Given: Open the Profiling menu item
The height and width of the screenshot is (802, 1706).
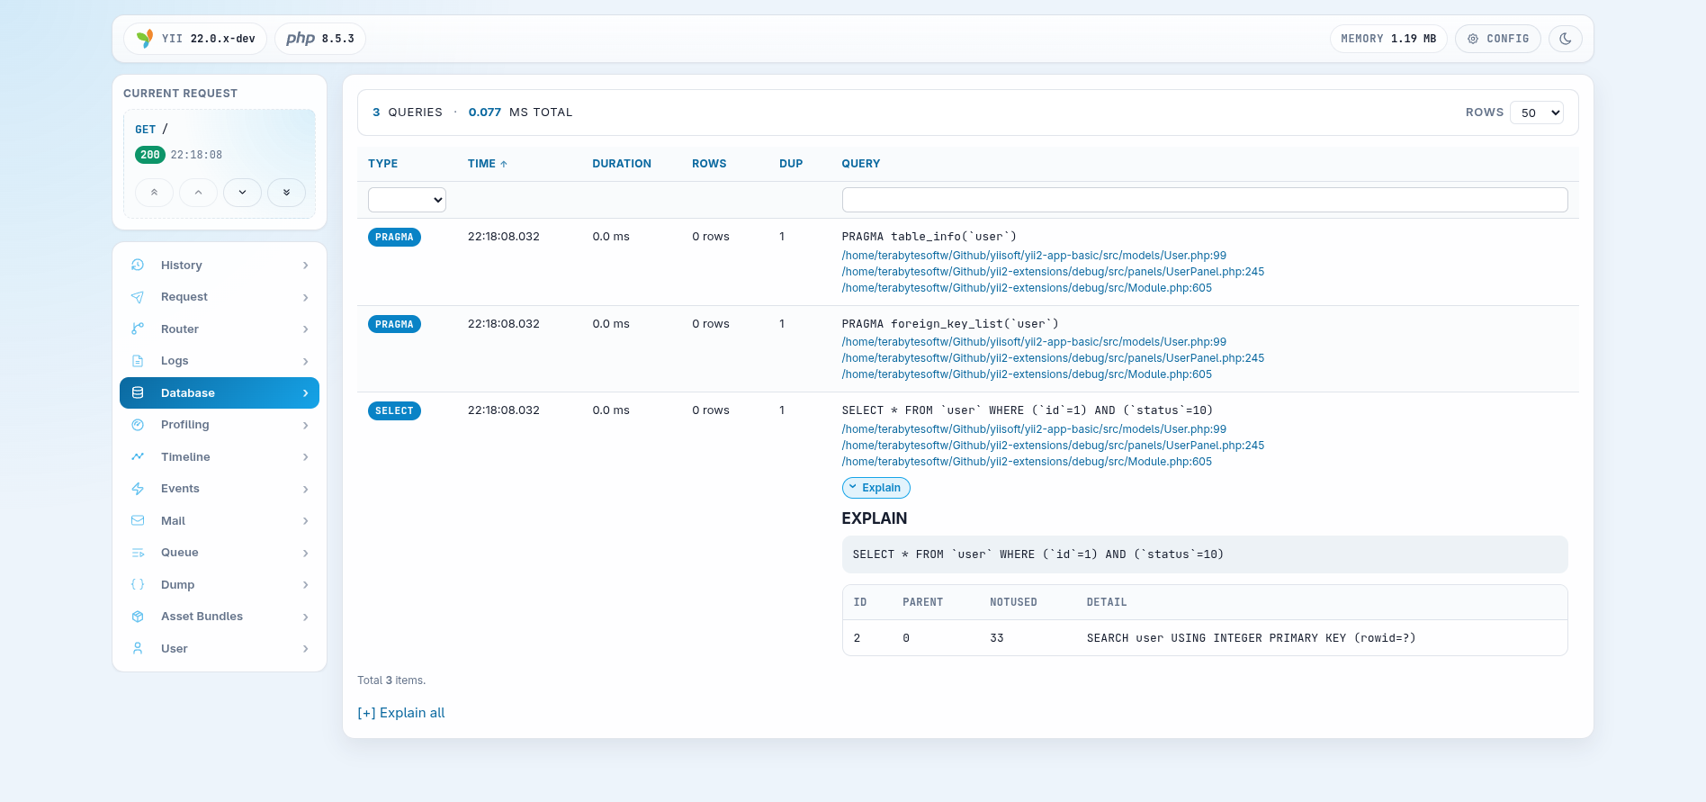Looking at the screenshot, I should point(220,425).
